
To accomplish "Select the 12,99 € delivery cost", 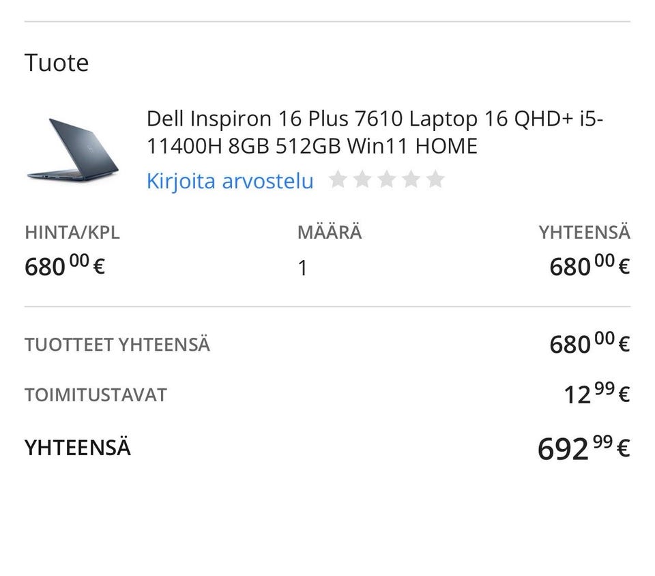I will (596, 394).
